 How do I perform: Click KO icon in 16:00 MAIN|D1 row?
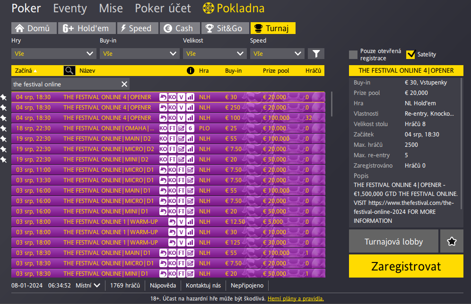(x=172, y=191)
